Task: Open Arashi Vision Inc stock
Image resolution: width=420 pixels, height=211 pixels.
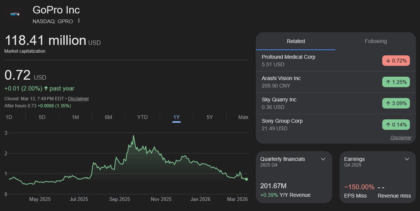Action: click(x=335, y=82)
